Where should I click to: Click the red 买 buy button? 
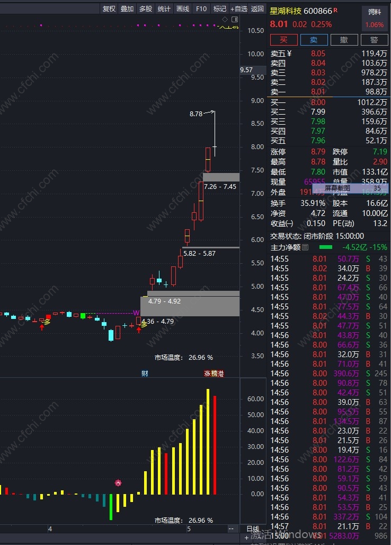click(284, 40)
